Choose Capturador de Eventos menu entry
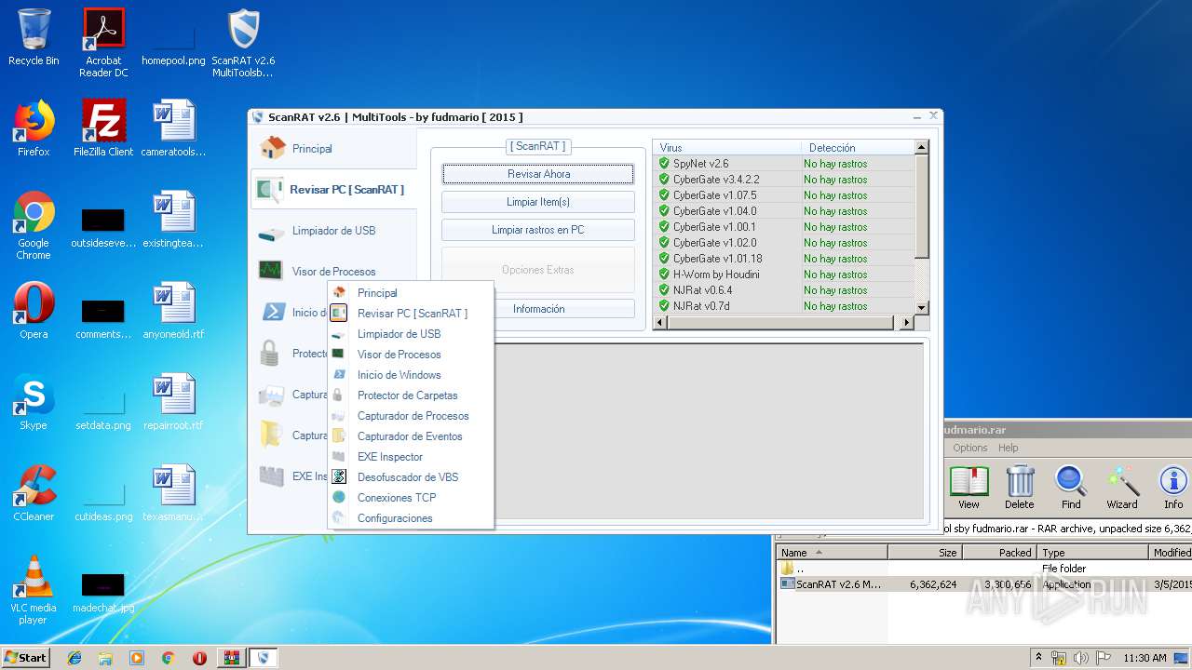This screenshot has height=670, width=1192. [x=411, y=436]
